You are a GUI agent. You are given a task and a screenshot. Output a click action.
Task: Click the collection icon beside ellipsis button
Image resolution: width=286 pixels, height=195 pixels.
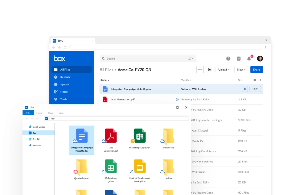[209, 70]
